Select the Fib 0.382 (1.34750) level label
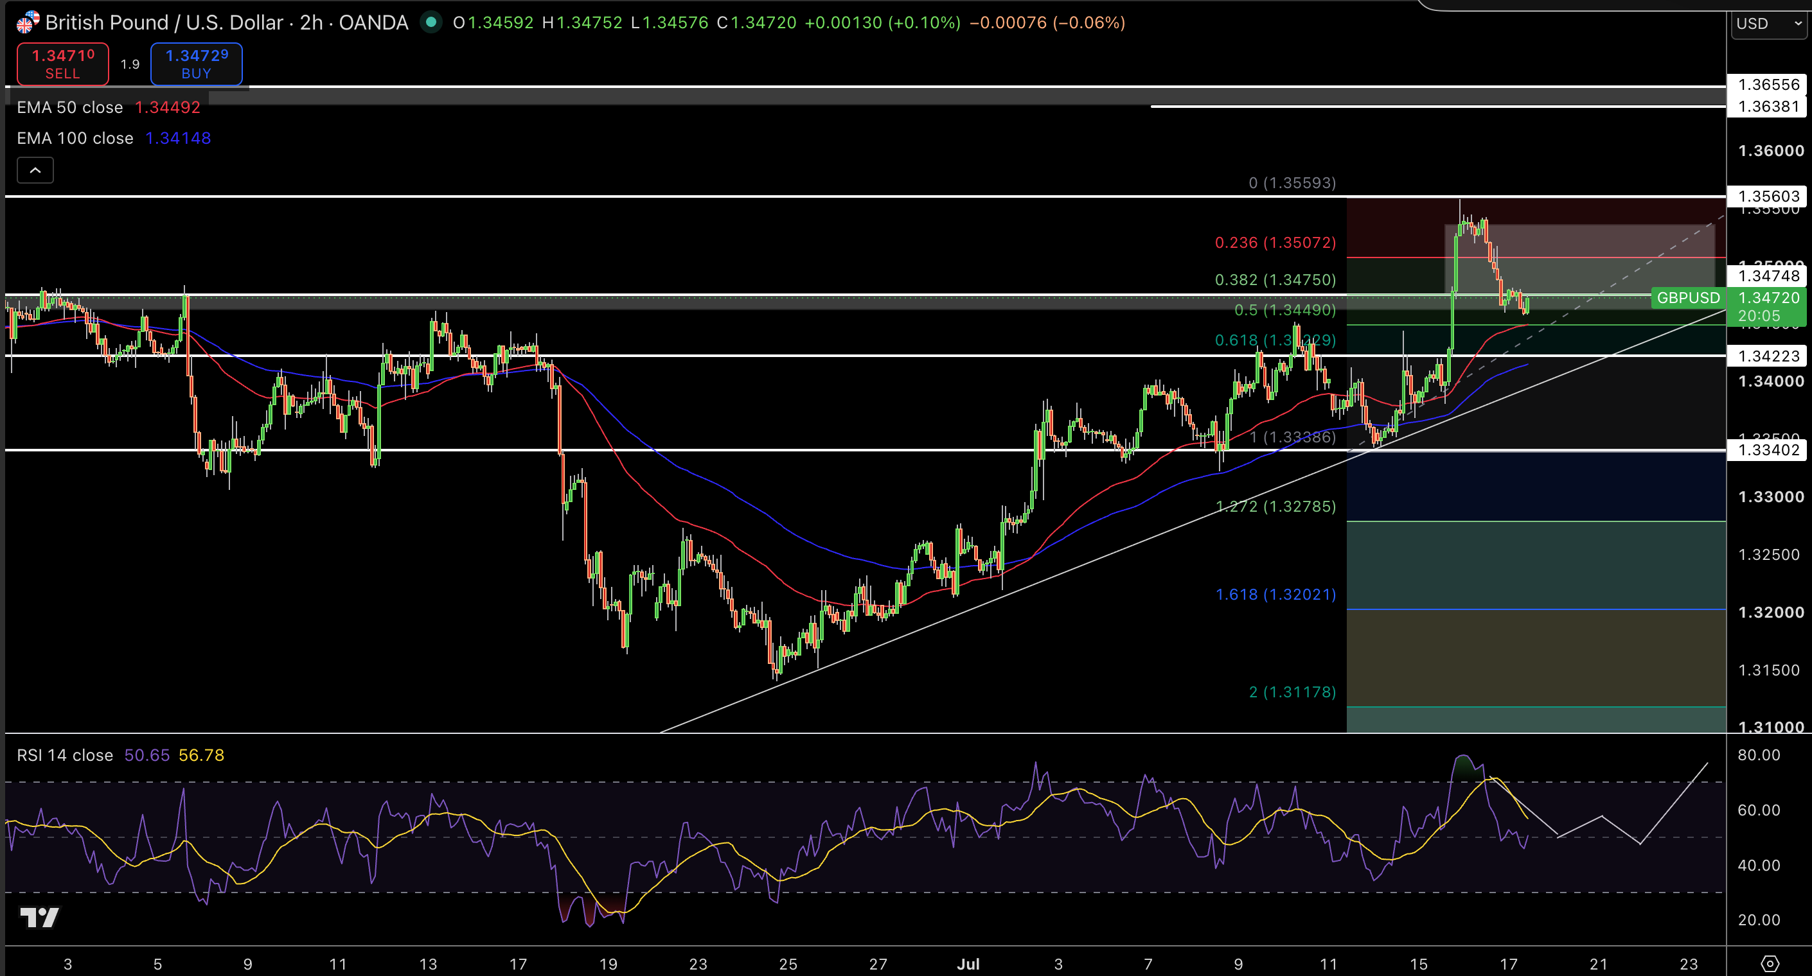This screenshot has height=976, width=1812. 1275,280
